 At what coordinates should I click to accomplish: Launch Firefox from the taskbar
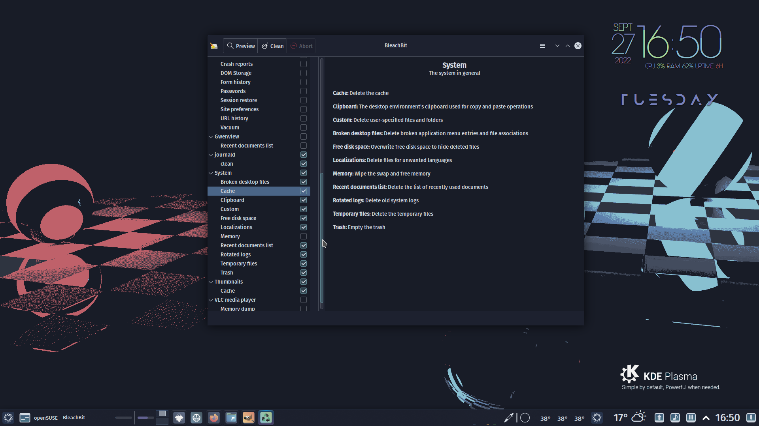coord(214,418)
